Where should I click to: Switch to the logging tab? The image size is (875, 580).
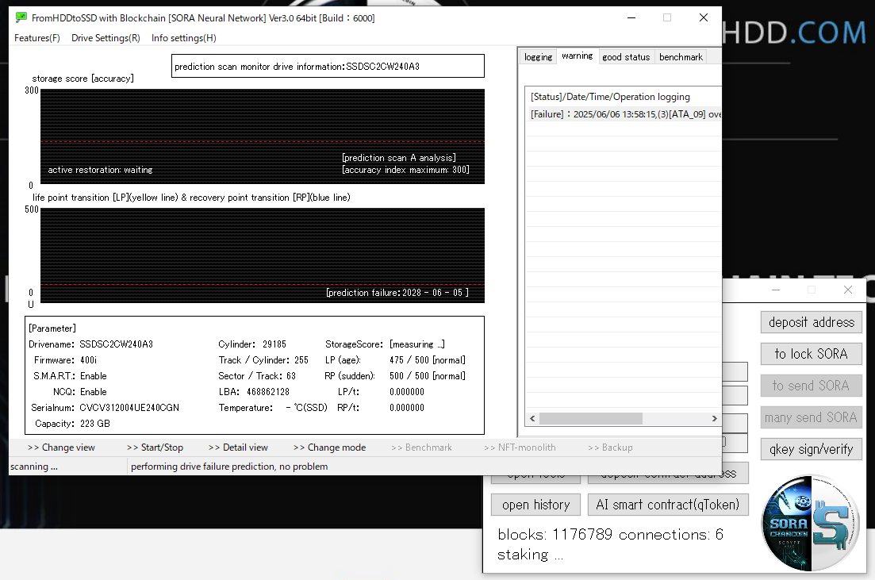[x=538, y=57]
